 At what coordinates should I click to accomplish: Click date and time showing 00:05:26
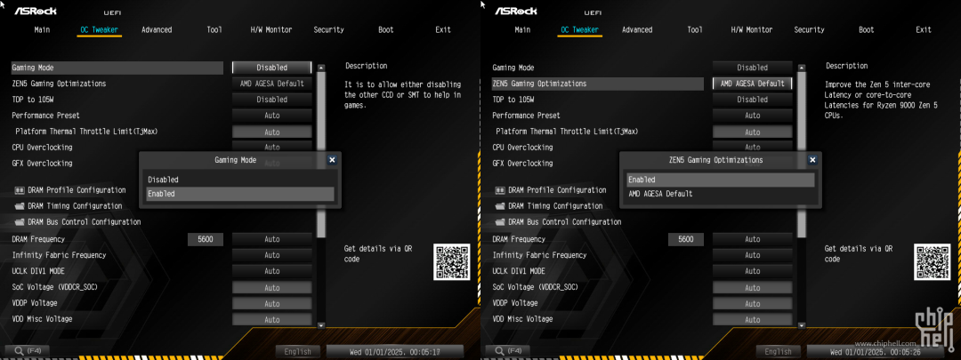pos(876,351)
